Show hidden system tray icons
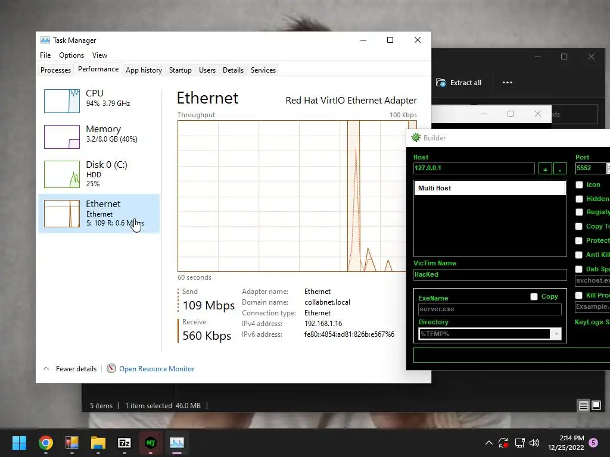Viewport: 610px width, 457px height. click(489, 443)
